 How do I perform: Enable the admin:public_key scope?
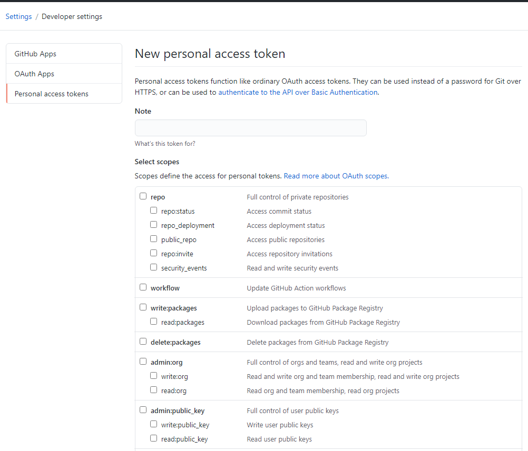coord(143,409)
